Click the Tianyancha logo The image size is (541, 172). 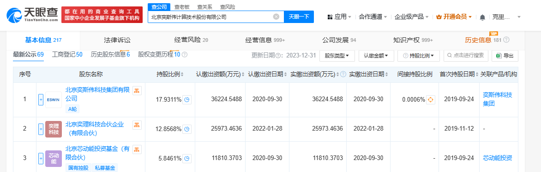coord(32,15)
